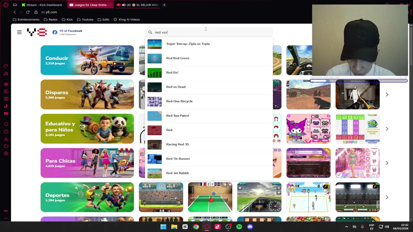Select 'Red vs Dead' search suggestion

point(209,87)
